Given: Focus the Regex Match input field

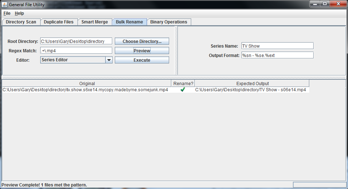Looking at the screenshot, I should coord(76,50).
